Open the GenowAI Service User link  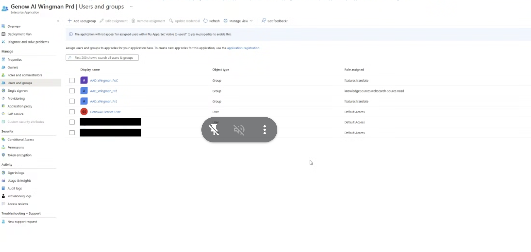point(105,112)
